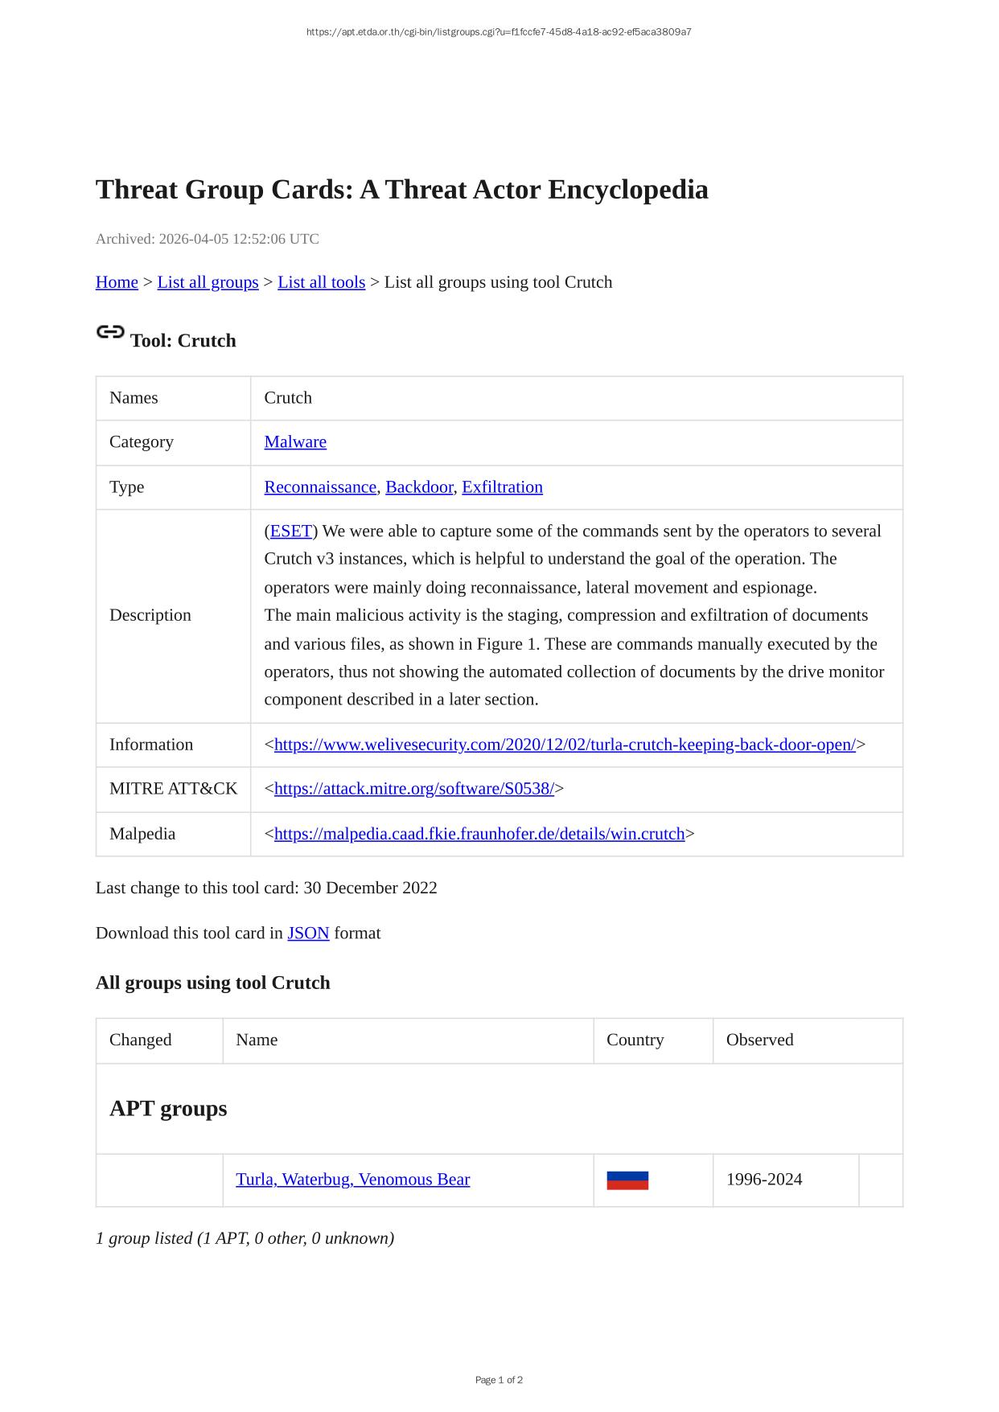Screen dimensions: 999x1412
Task: Select the Reconnaissance type link
Action: 320,486
